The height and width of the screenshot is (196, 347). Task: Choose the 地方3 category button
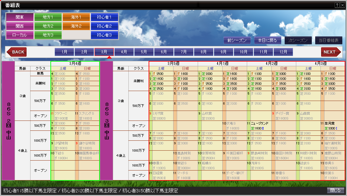coord(48,35)
